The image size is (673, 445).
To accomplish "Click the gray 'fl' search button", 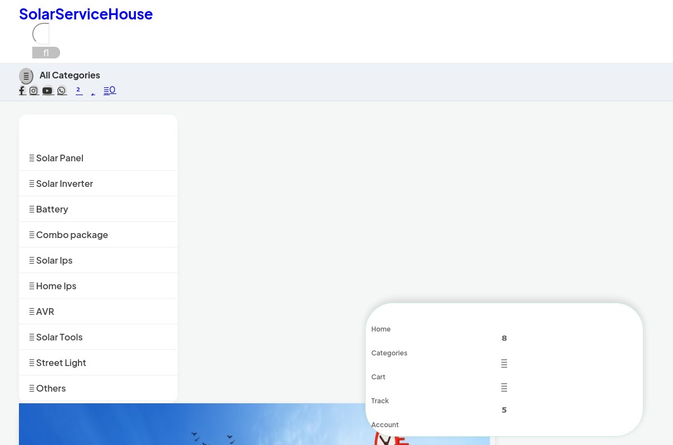I will 46,53.
